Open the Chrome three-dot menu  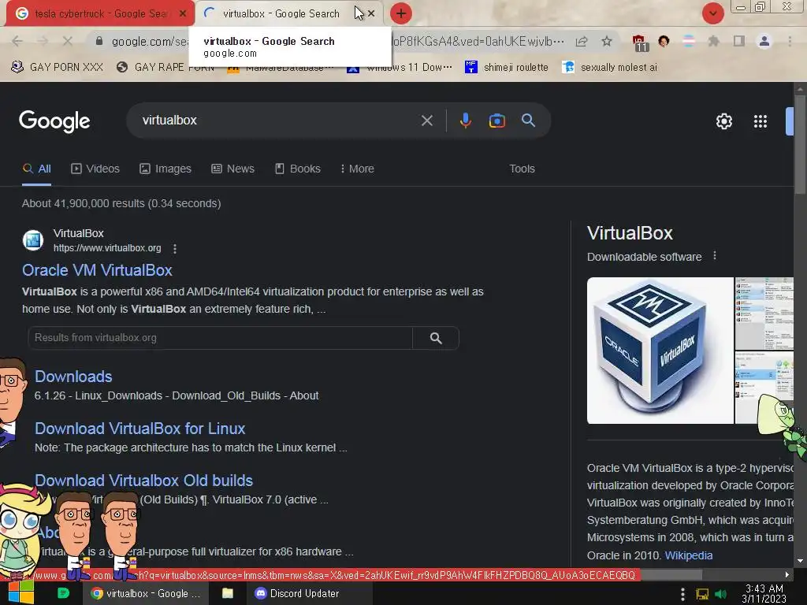790,41
